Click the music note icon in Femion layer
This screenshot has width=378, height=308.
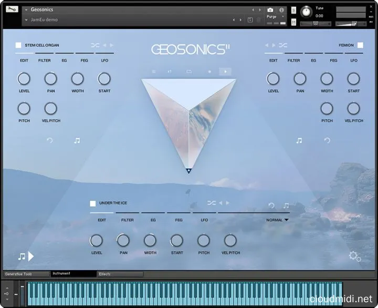tap(299, 140)
